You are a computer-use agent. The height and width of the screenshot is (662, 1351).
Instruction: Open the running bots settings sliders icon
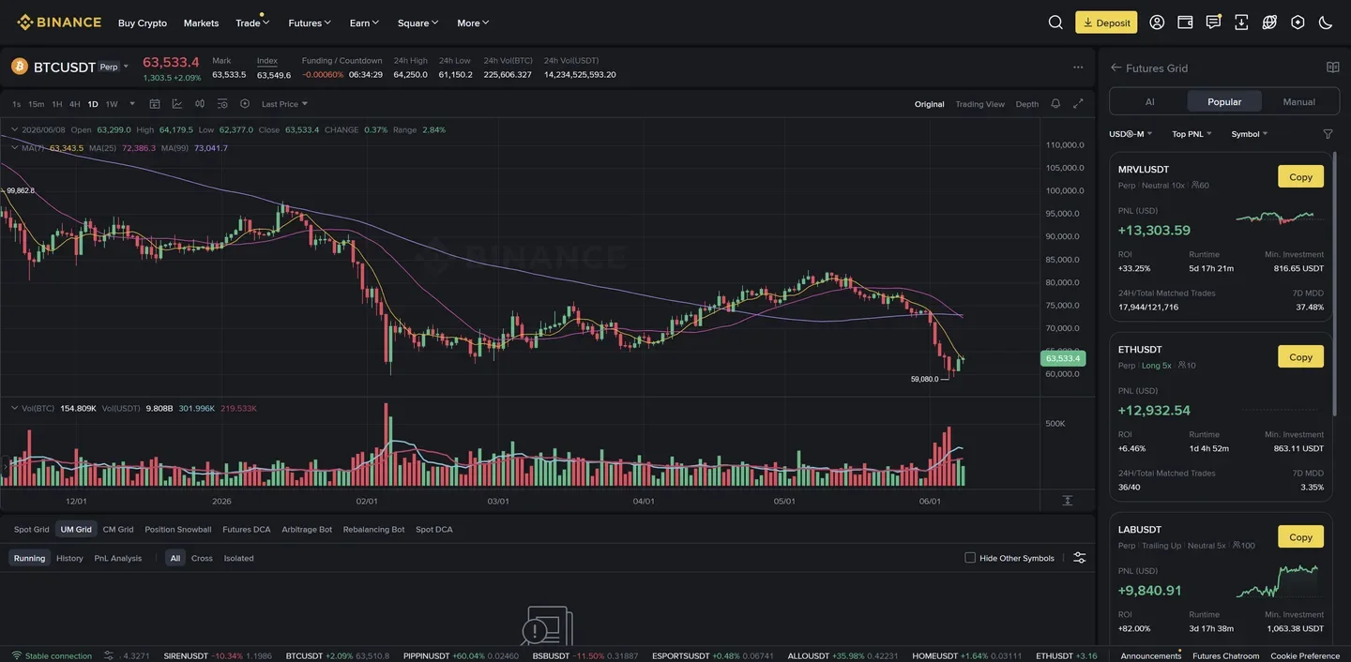(1080, 558)
